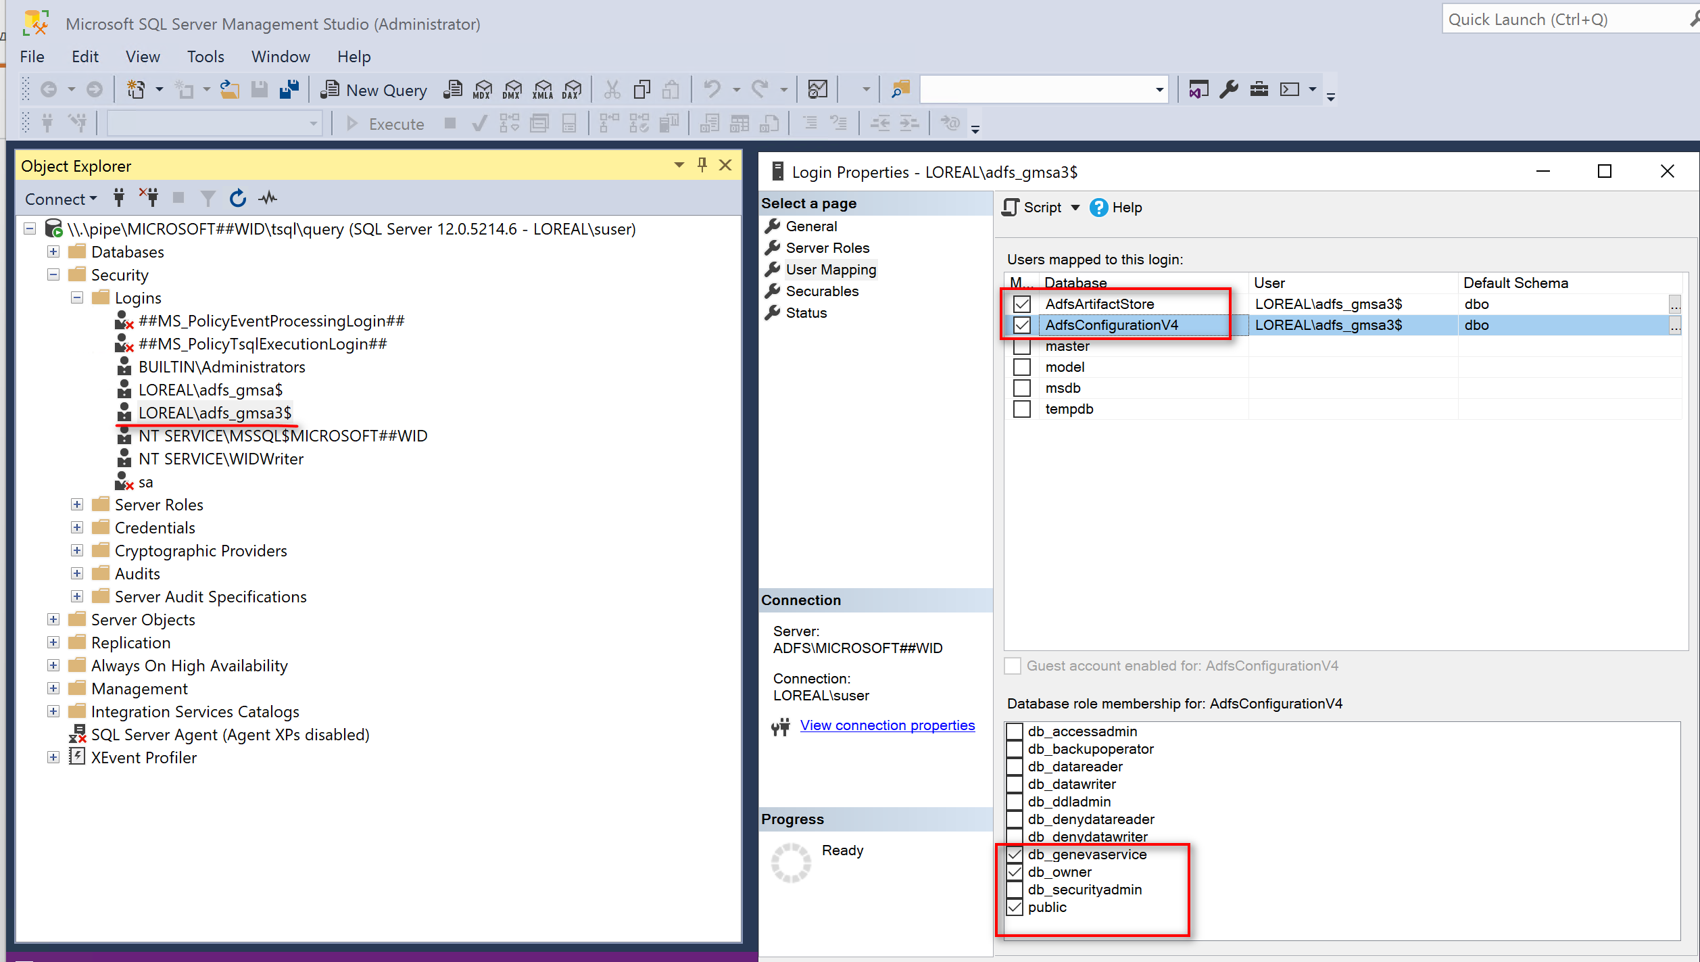The image size is (1700, 962).
Task: Click the Save All toolbar icon
Action: tap(289, 89)
